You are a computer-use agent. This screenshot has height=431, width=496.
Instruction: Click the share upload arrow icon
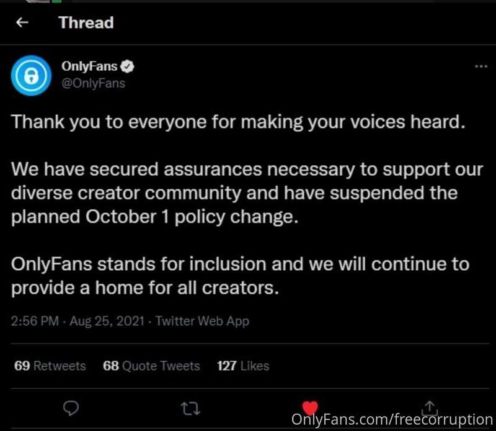click(x=430, y=408)
